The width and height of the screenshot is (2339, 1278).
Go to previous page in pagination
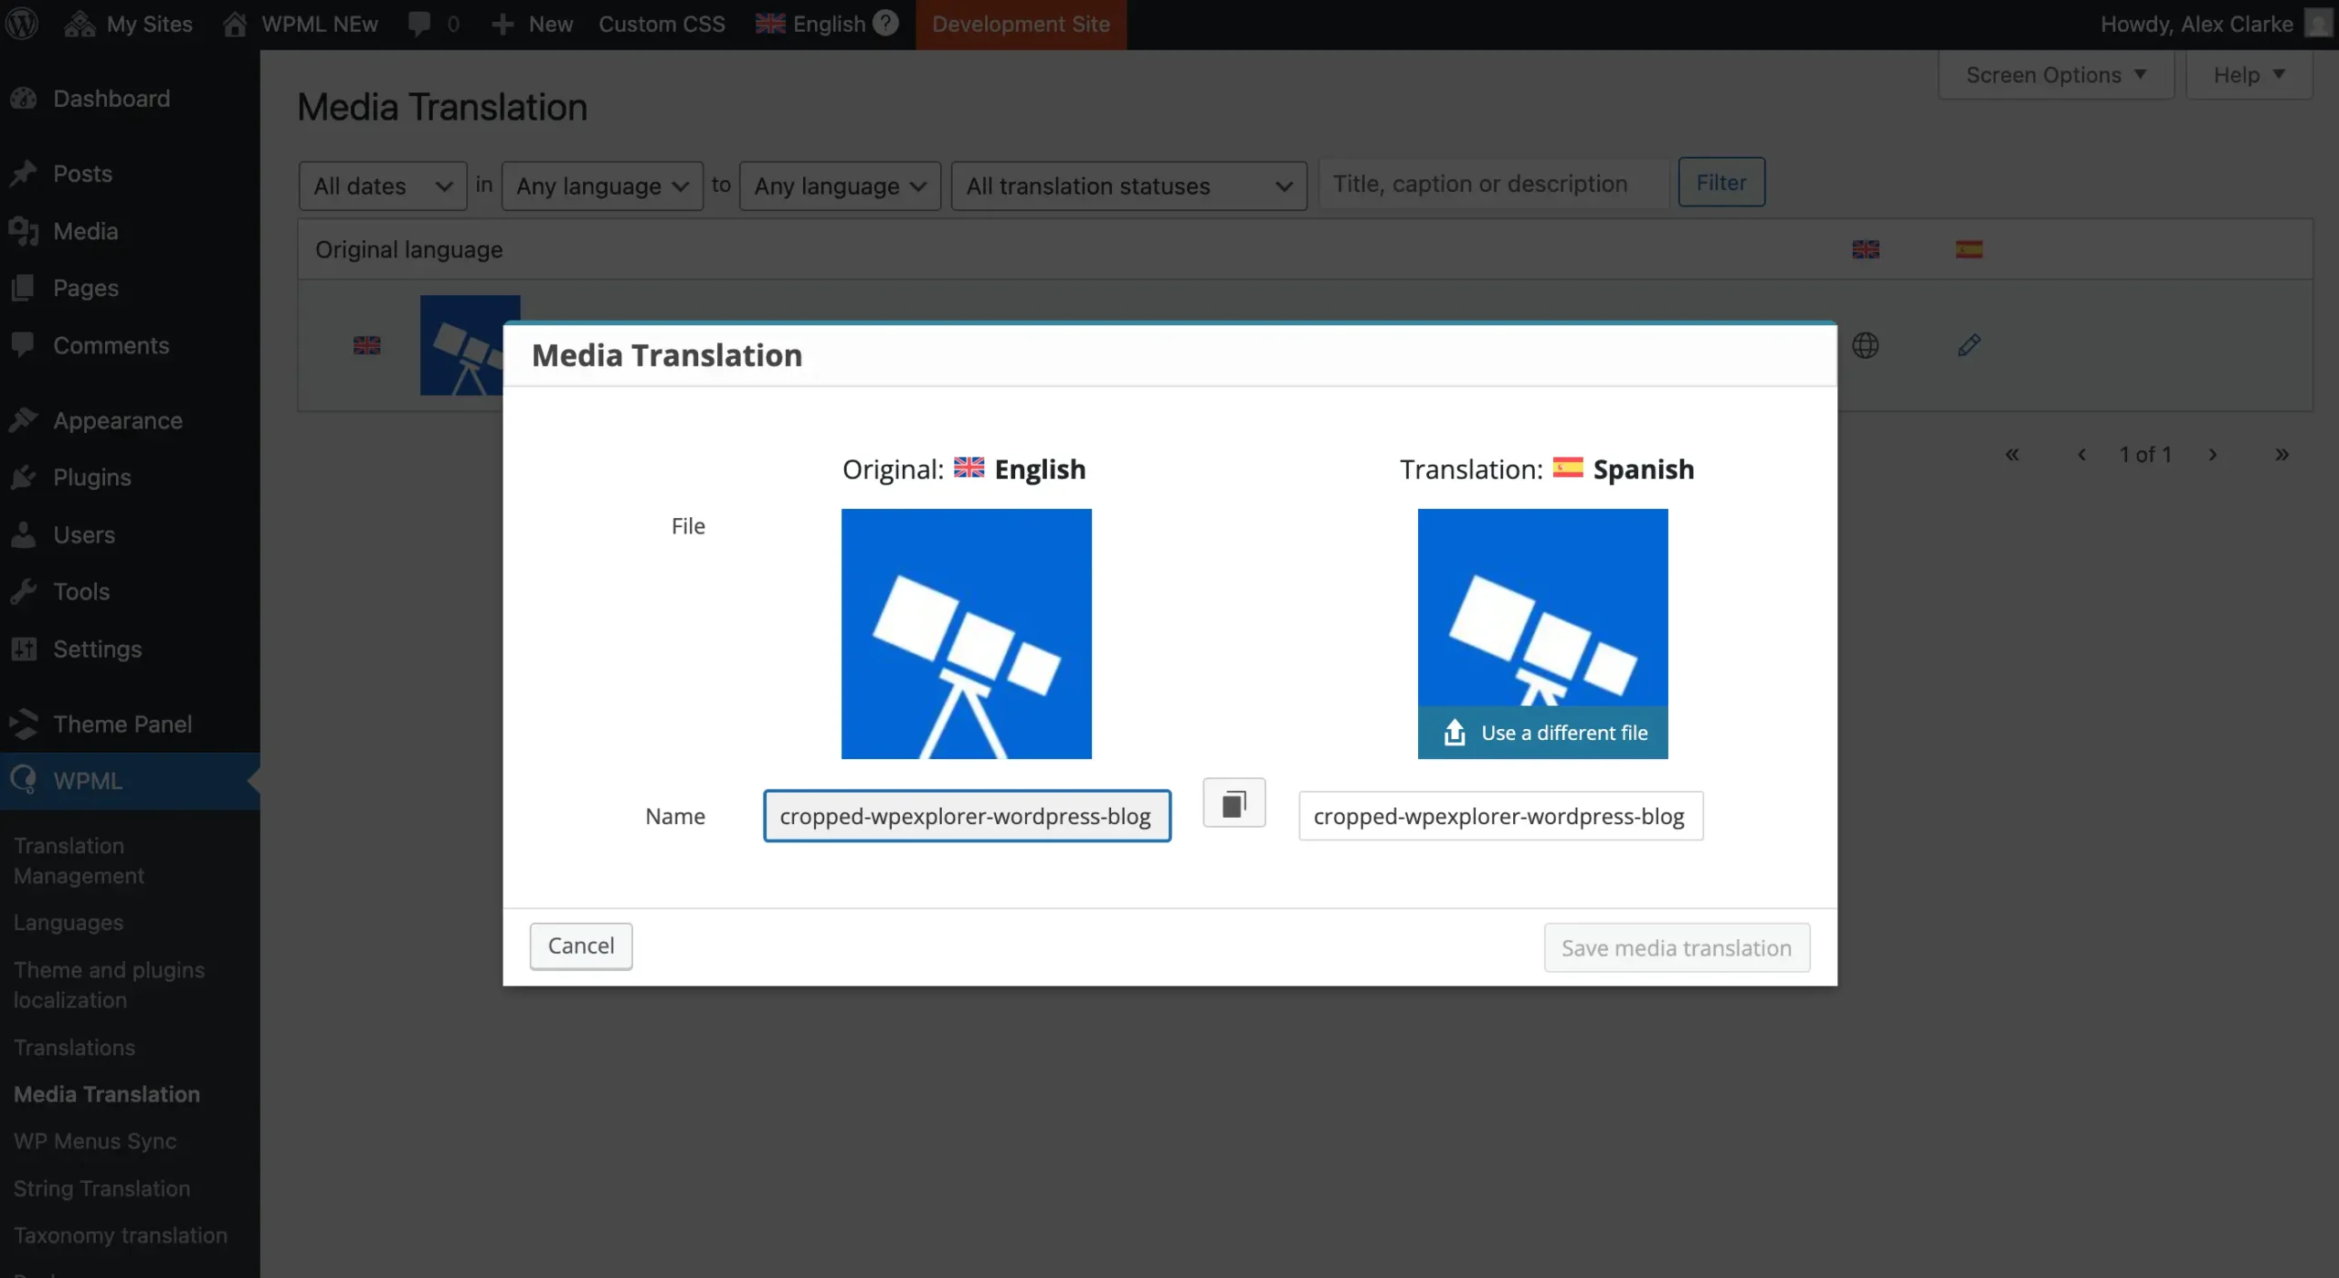pyautogui.click(x=2081, y=454)
